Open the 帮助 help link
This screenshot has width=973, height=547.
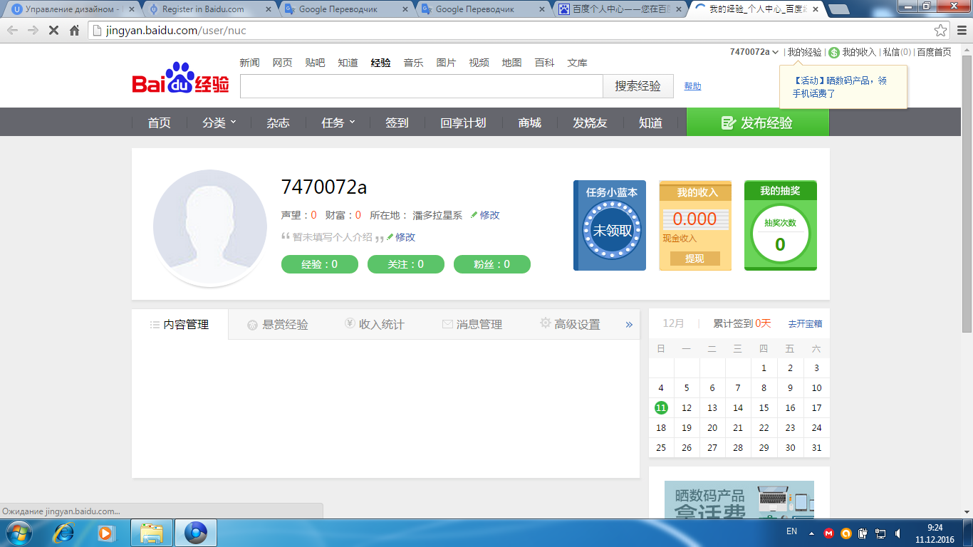(x=692, y=86)
